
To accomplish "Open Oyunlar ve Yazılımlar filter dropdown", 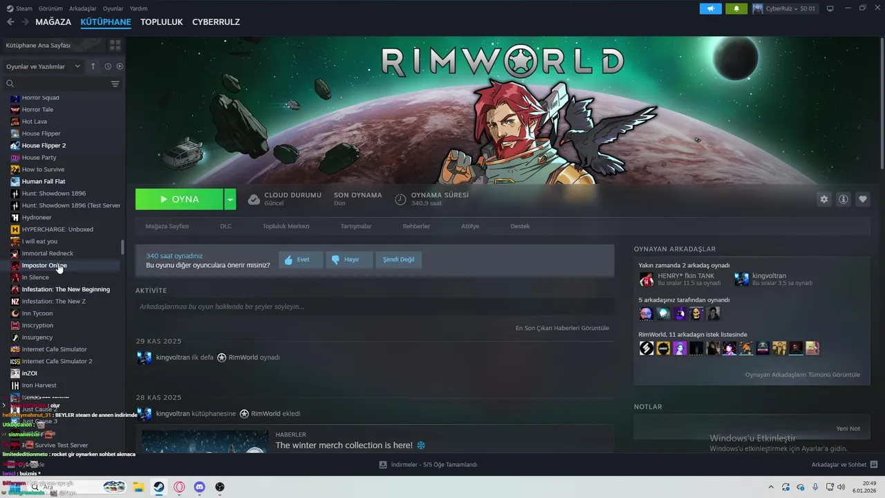I will click(x=43, y=66).
